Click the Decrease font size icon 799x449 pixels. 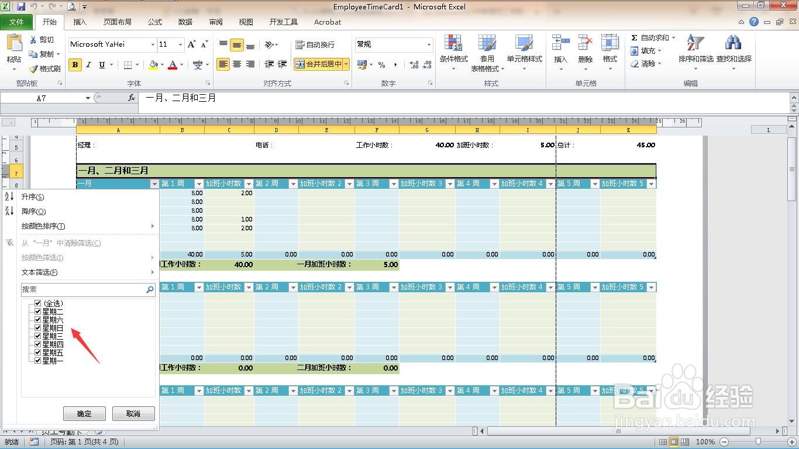[x=204, y=44]
